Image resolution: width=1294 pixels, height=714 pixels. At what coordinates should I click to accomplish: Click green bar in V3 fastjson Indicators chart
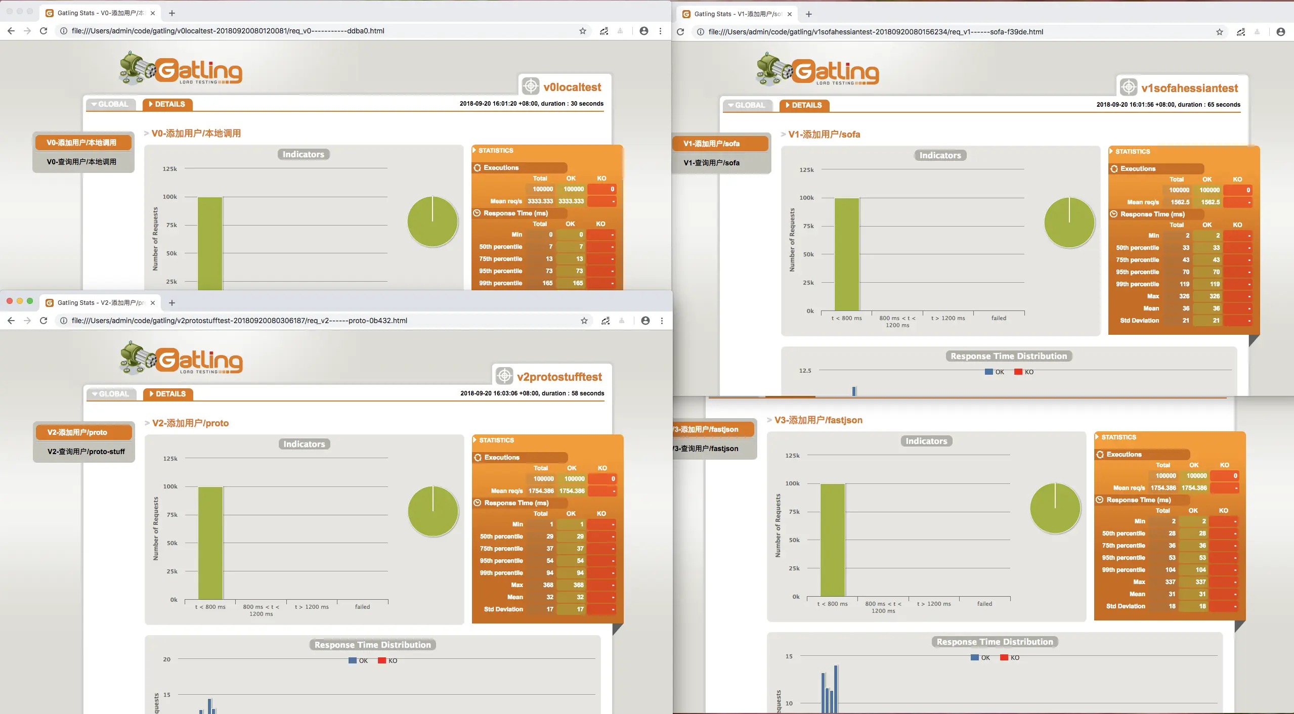[x=832, y=540]
